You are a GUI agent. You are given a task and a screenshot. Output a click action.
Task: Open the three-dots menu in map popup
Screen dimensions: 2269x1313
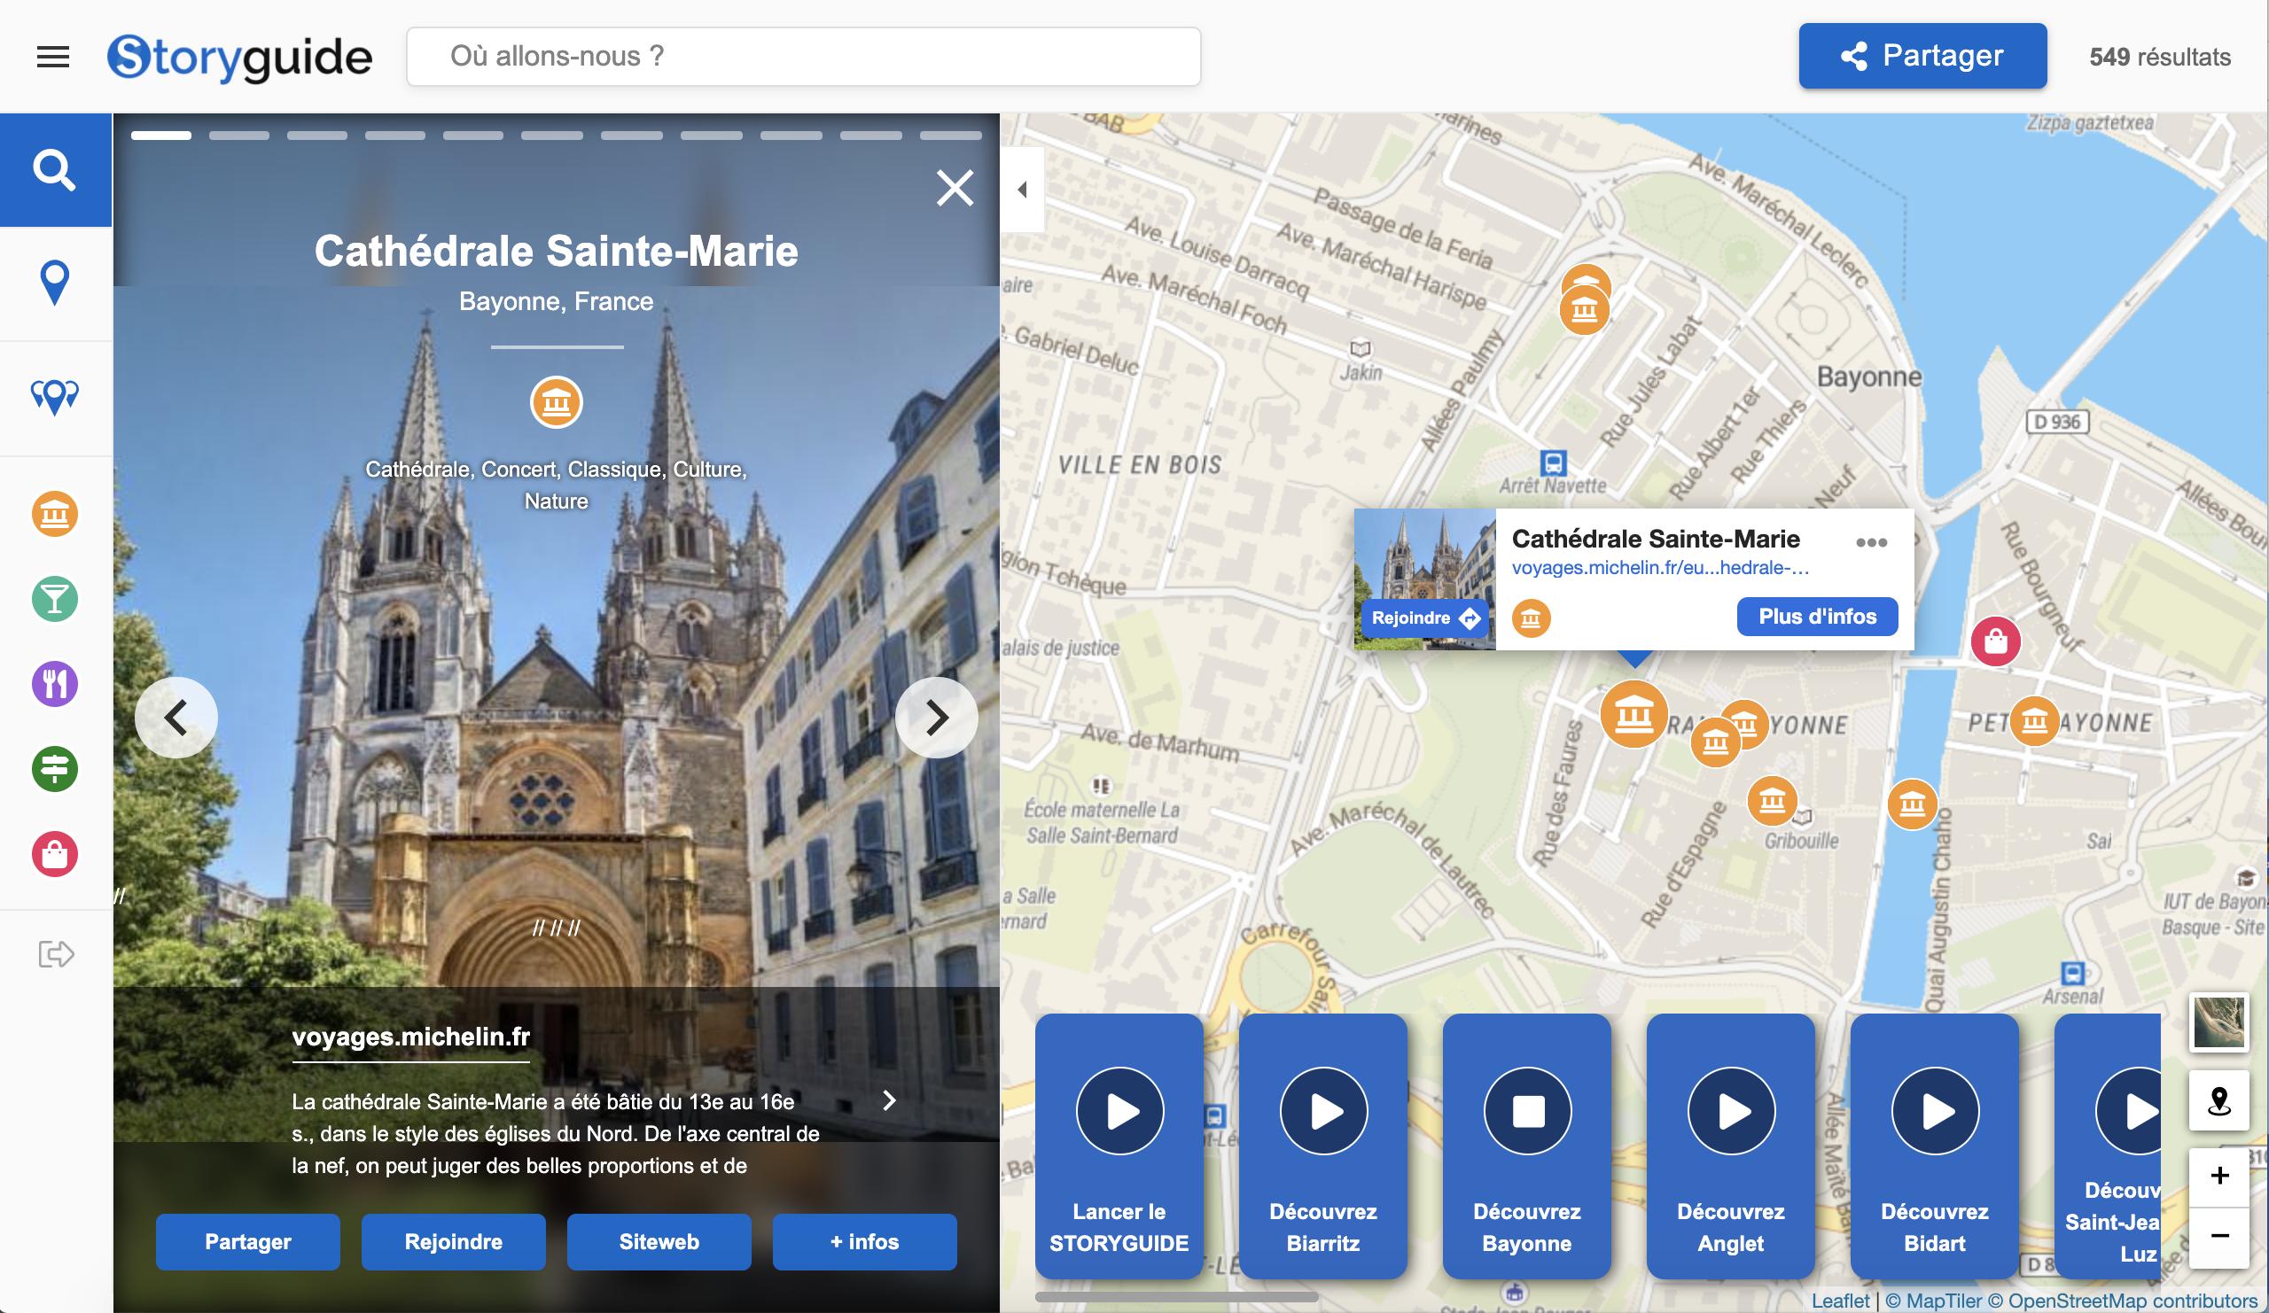coord(1871,541)
